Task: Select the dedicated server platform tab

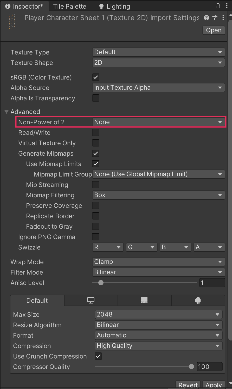Action: 144,300
